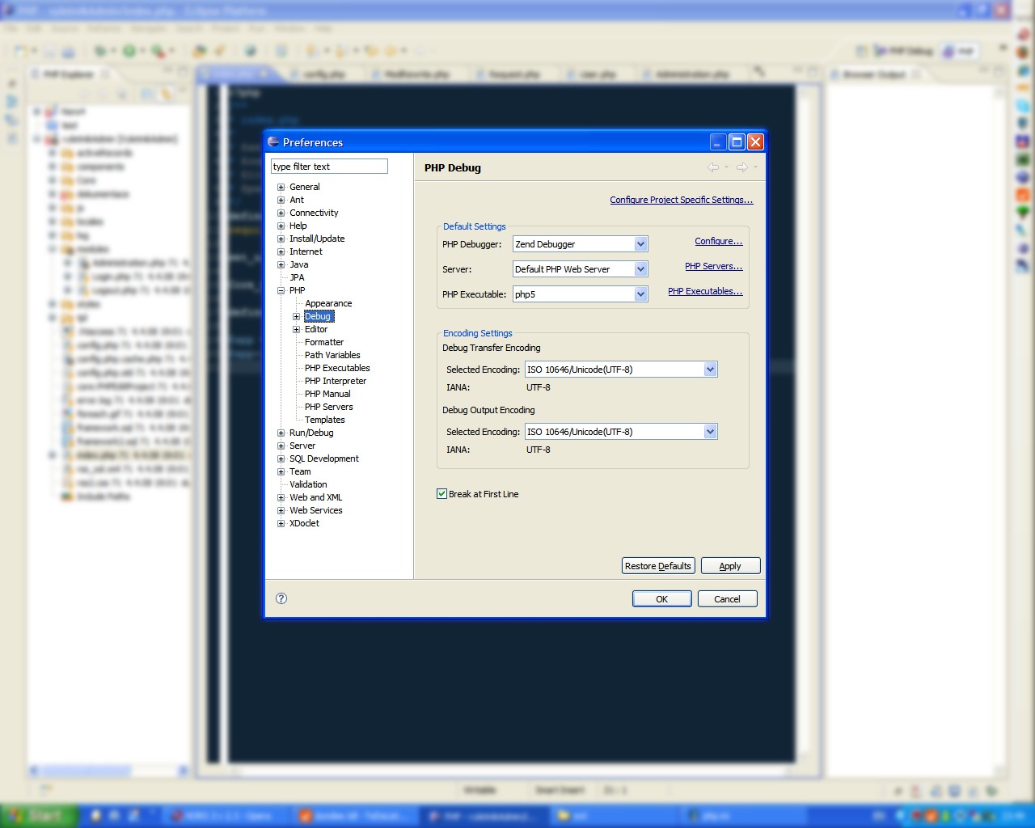Select the XDoclet category
This screenshot has height=828, width=1035.
(304, 523)
